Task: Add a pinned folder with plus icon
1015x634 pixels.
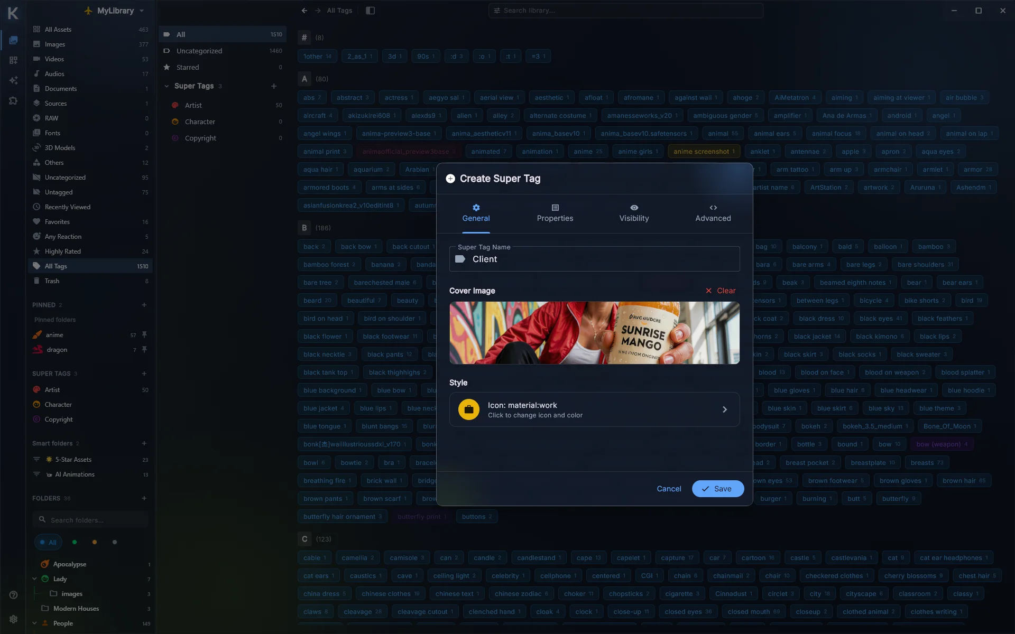Action: click(144, 305)
